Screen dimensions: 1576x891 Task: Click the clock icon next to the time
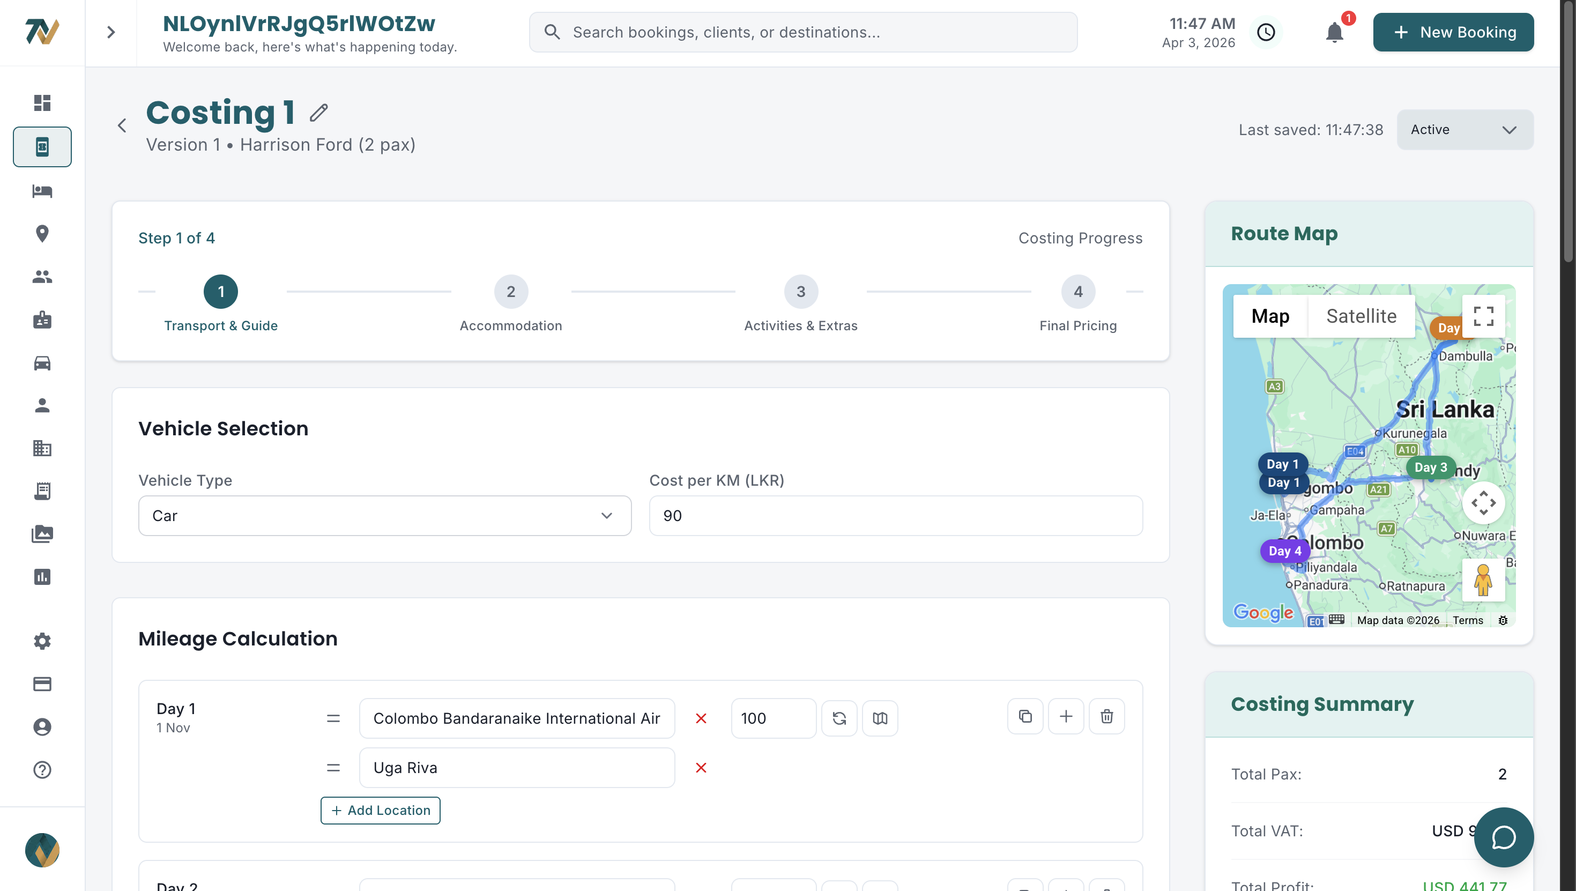point(1266,32)
